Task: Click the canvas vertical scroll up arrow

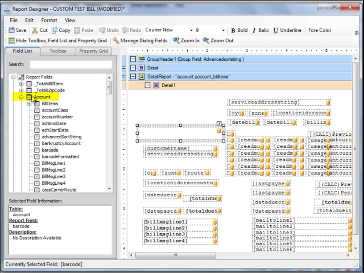Action: (355, 58)
